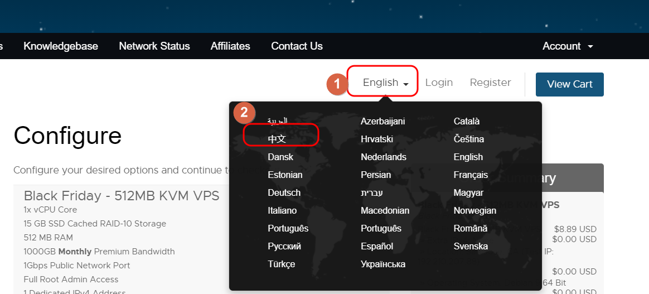Select 中文 from the language list

(277, 139)
